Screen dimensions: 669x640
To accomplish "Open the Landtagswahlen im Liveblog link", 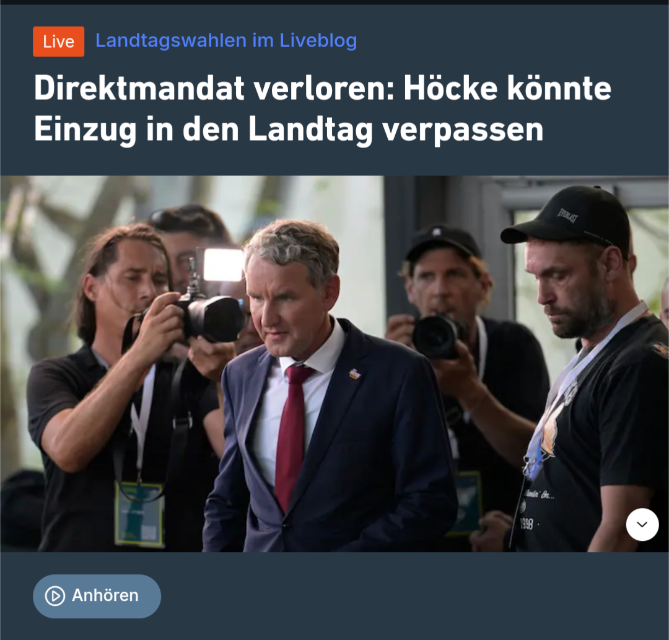I will [226, 40].
